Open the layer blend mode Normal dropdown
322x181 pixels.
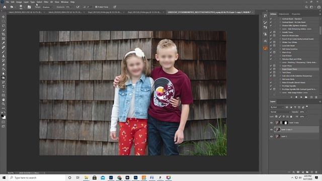click(x=280, y=112)
